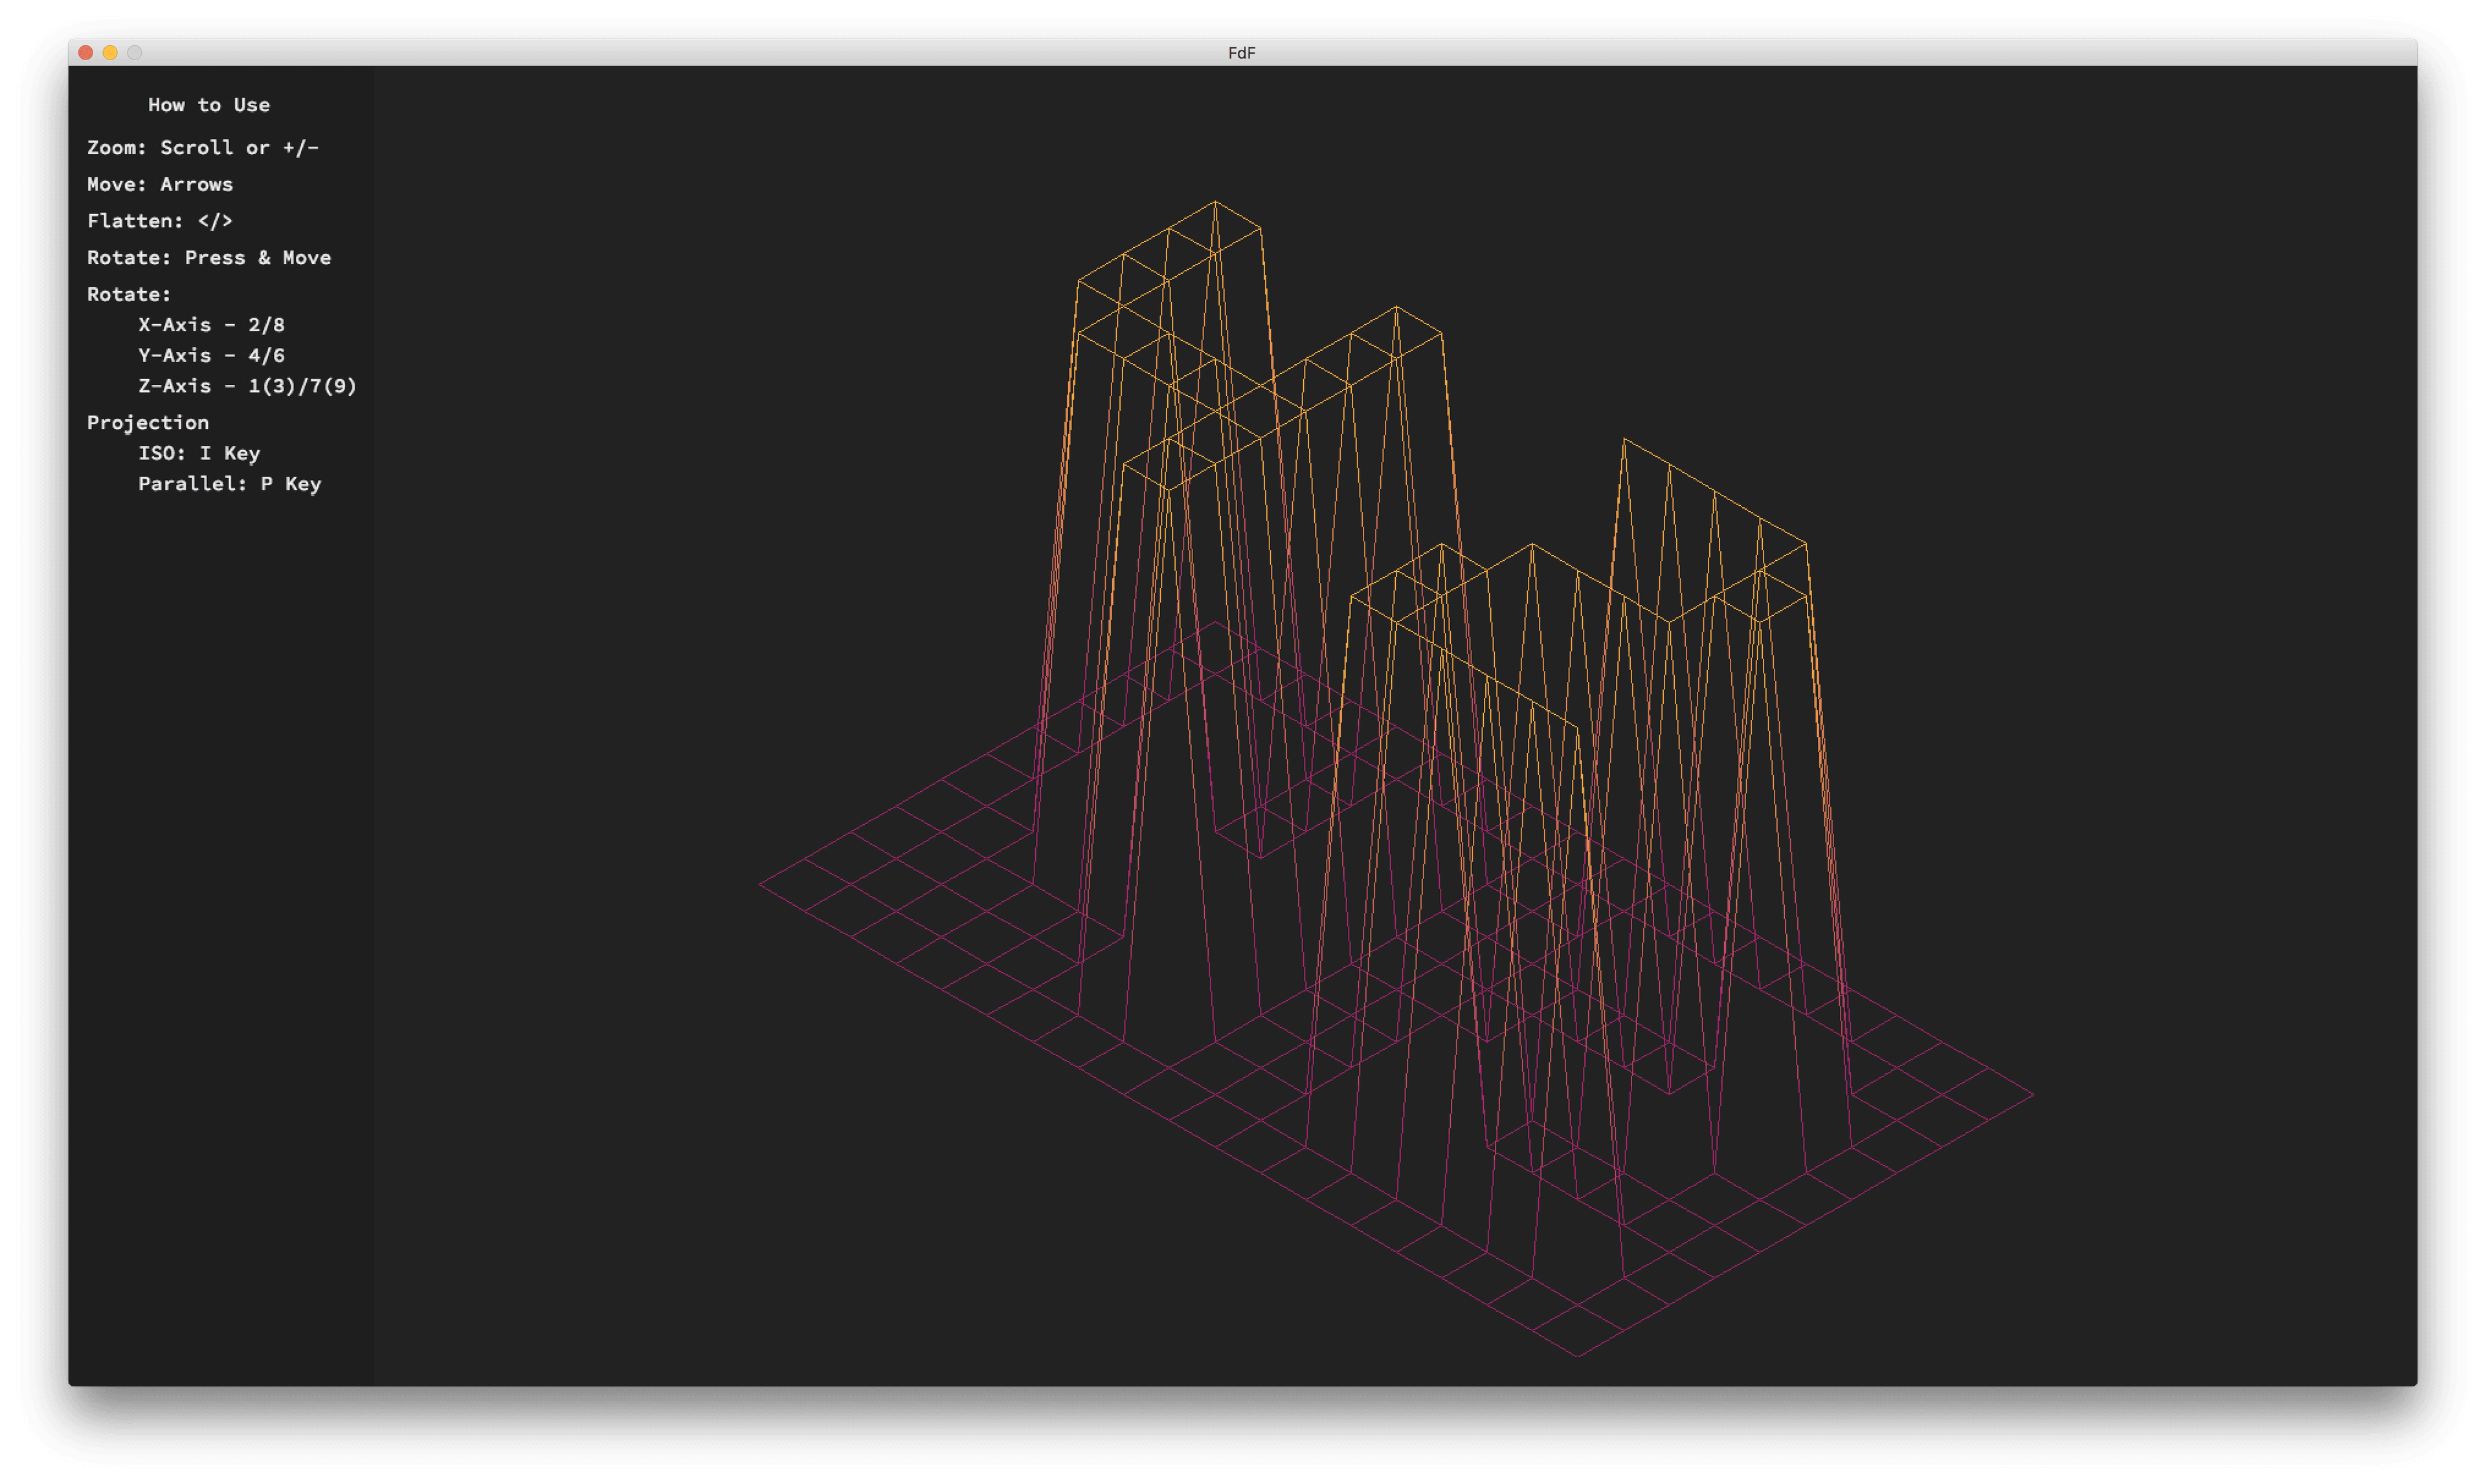Click the standalone 'Rotate:' section label
This screenshot has height=1484, width=2486.
[x=128, y=295]
